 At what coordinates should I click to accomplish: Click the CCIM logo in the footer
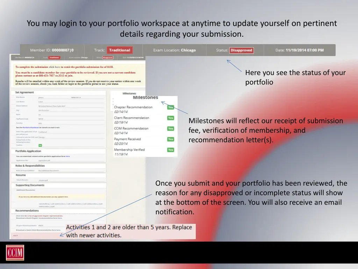coord(15,253)
